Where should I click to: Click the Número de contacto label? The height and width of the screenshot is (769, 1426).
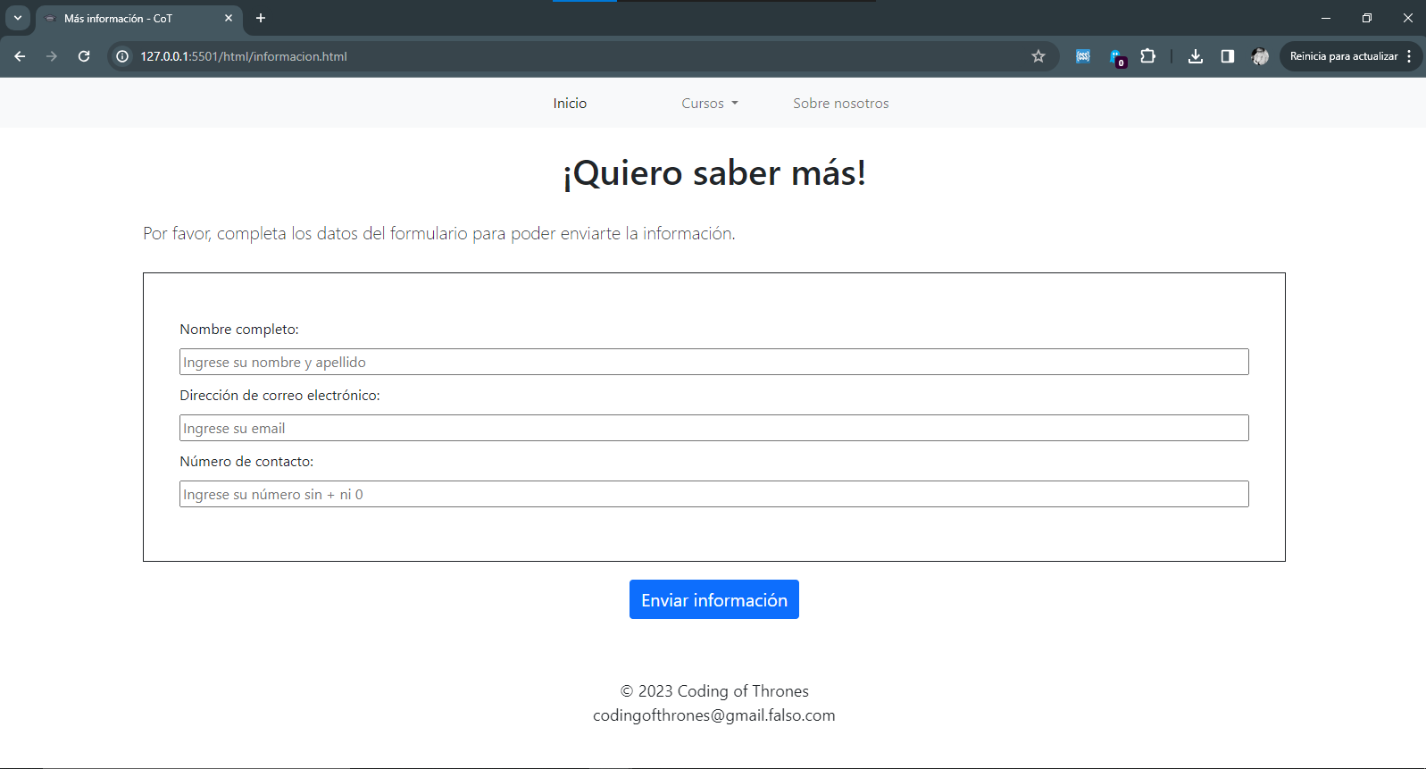[246, 462]
